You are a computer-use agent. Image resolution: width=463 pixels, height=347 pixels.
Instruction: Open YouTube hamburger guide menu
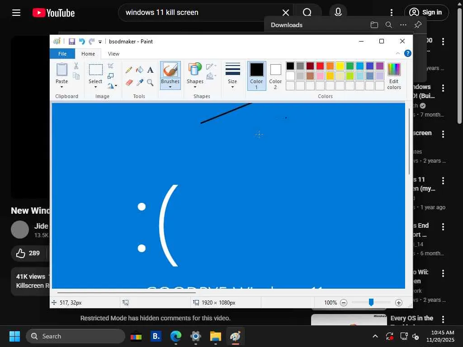(16, 13)
